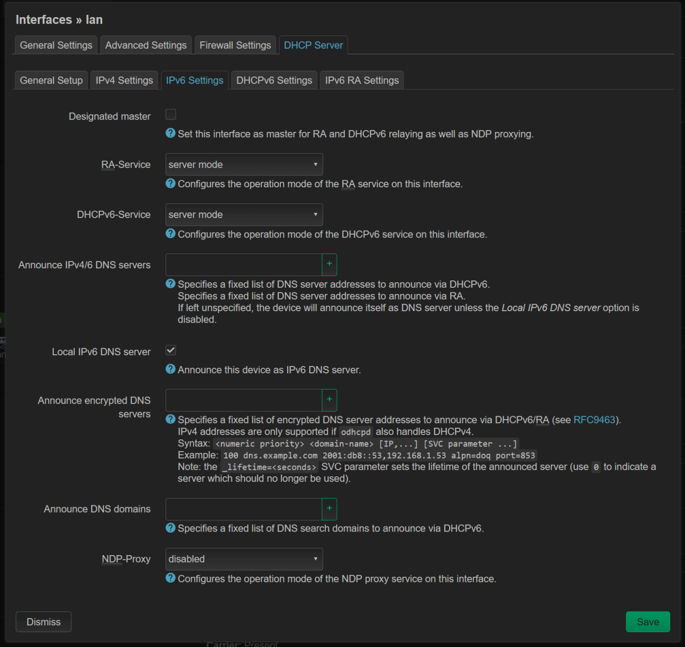Switch to the Firewall Settings tab
Screen dimensions: 685x647
pos(235,45)
